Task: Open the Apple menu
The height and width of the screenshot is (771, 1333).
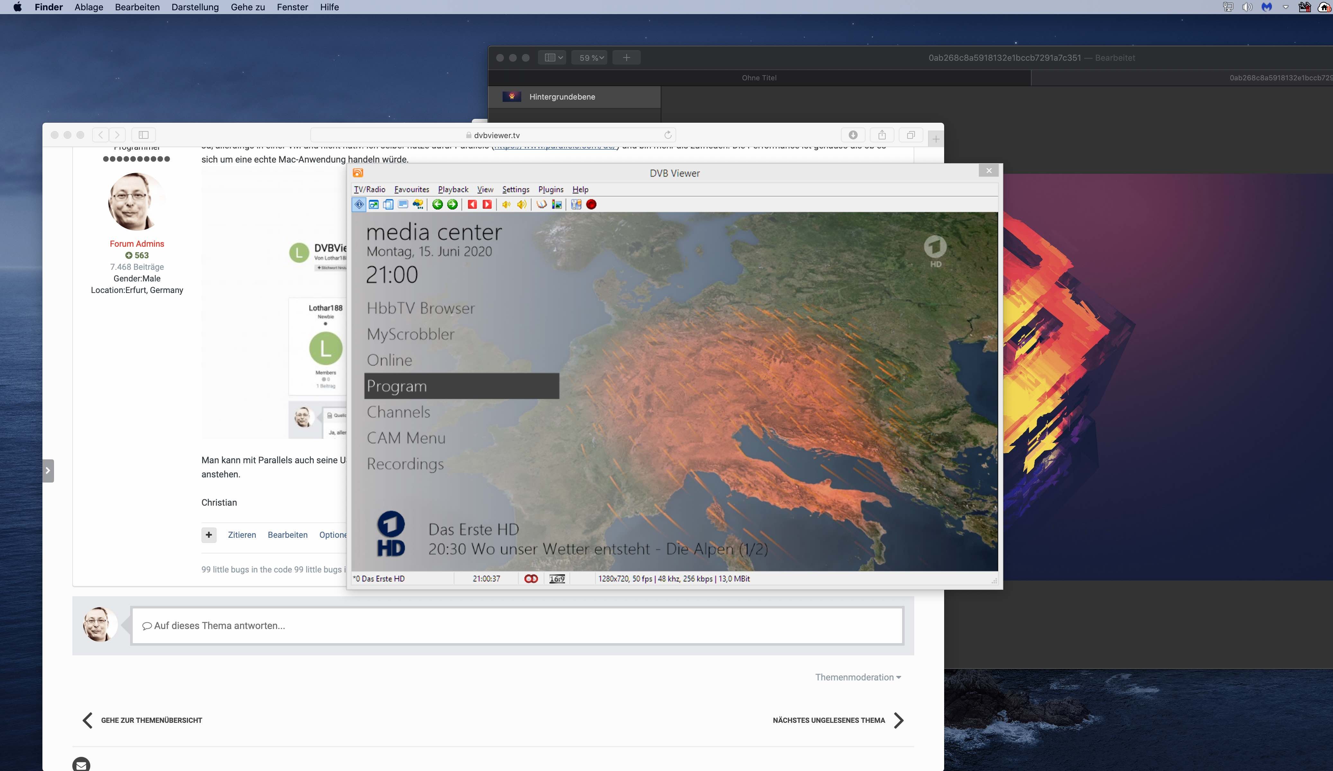Action: [17, 7]
